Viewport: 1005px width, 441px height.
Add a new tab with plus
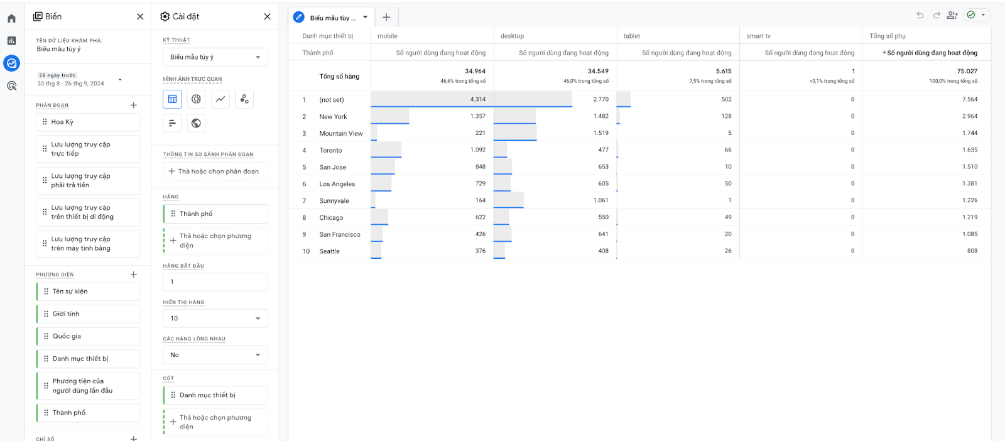pos(386,18)
